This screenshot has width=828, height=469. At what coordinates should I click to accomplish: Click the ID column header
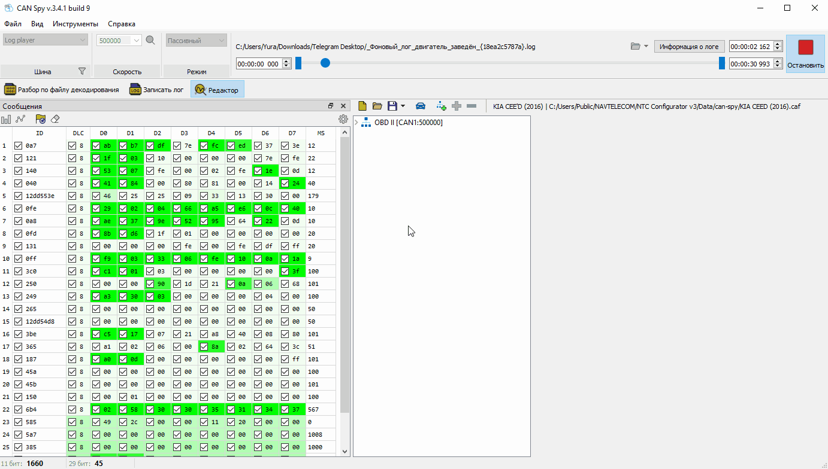pyautogui.click(x=40, y=133)
